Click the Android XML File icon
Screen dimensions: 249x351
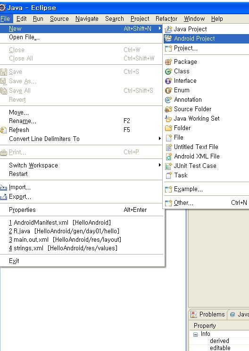click(168, 157)
